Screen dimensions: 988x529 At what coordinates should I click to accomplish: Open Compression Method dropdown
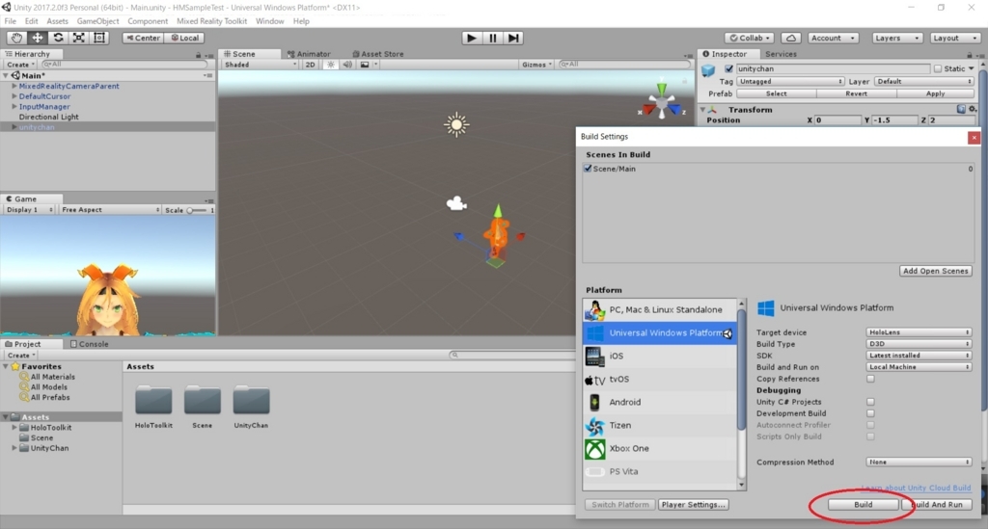coord(919,462)
